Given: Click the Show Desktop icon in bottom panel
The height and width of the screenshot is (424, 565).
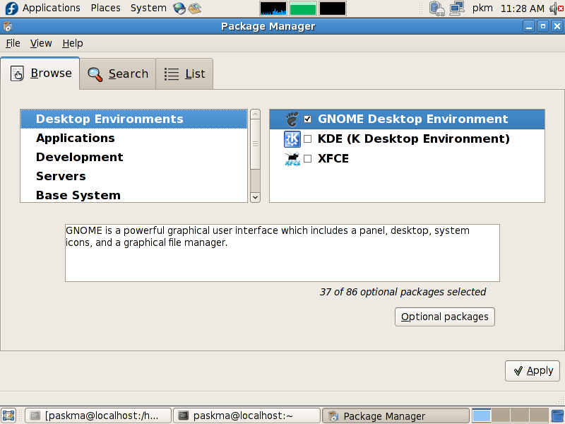Looking at the screenshot, I should coord(8,416).
